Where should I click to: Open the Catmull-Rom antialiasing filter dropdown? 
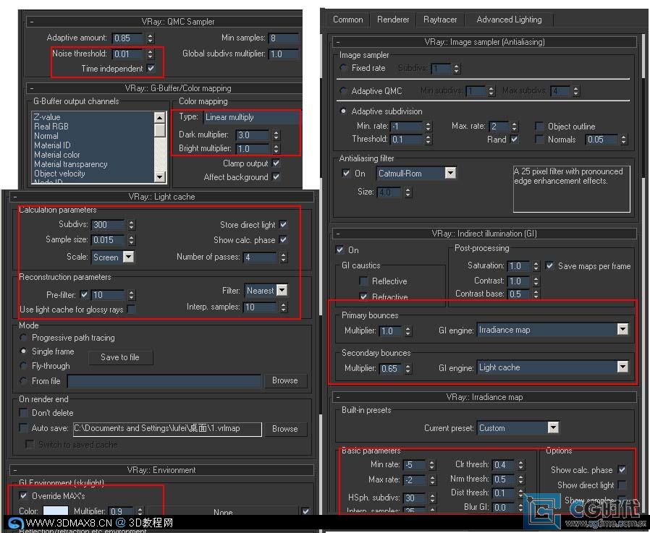click(416, 173)
